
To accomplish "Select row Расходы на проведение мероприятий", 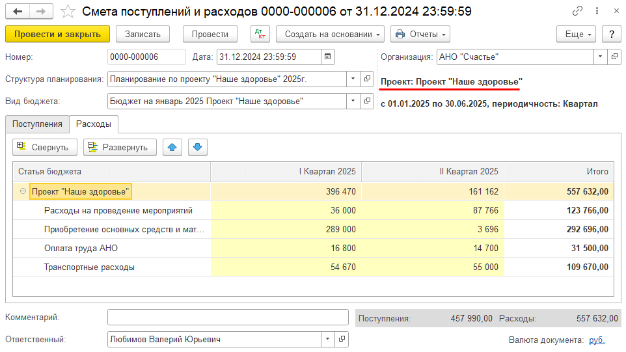I will [x=313, y=210].
